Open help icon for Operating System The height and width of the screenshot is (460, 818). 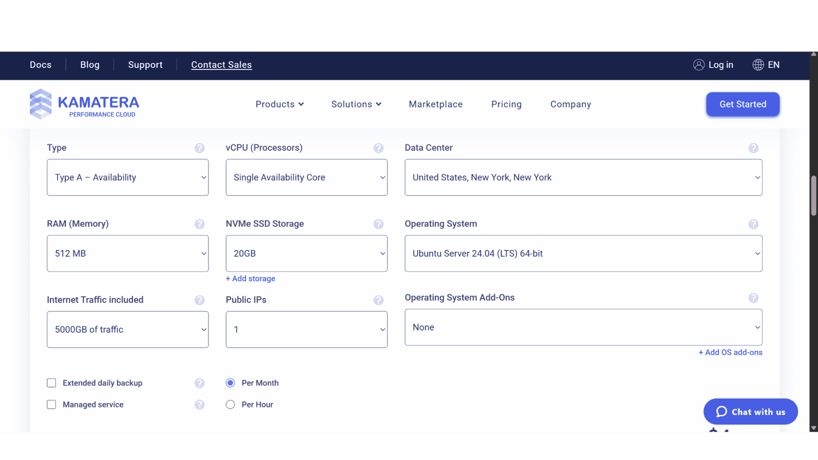(753, 224)
